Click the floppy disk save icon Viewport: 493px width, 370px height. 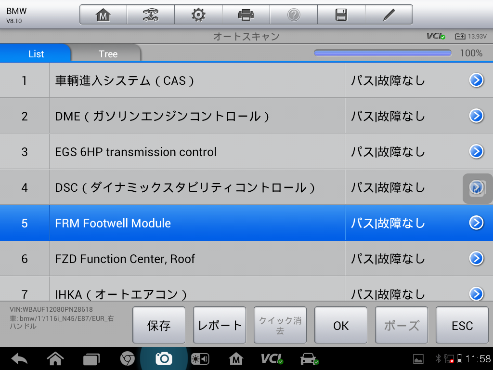point(341,15)
